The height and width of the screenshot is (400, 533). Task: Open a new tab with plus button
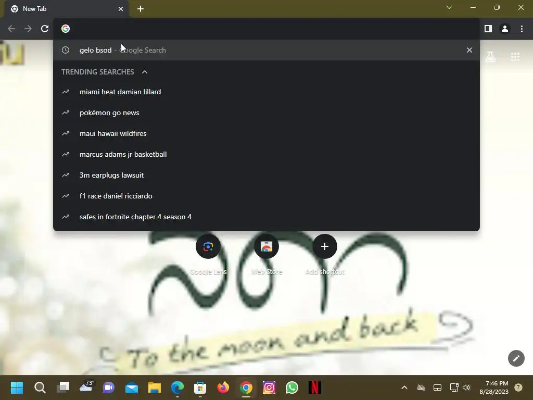click(x=141, y=9)
